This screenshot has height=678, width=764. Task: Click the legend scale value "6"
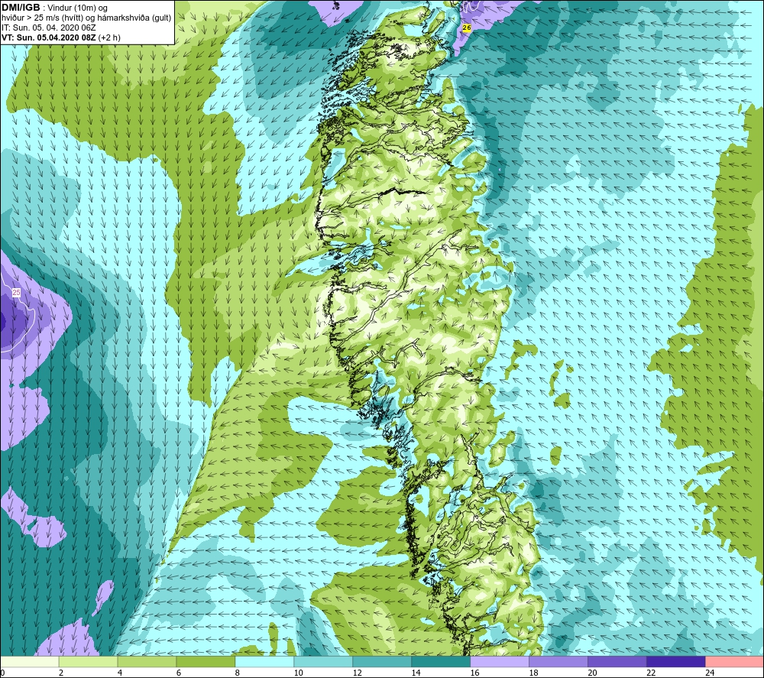[x=179, y=673]
